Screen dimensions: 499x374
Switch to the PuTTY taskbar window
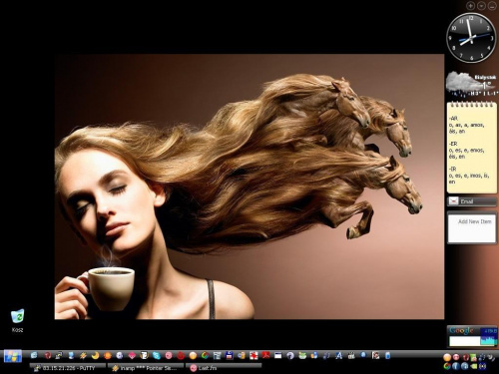point(68,368)
